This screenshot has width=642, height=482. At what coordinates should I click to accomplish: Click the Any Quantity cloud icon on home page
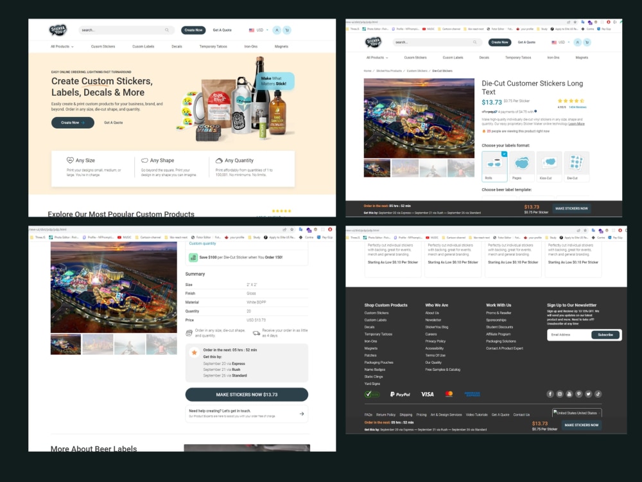pyautogui.click(x=219, y=160)
